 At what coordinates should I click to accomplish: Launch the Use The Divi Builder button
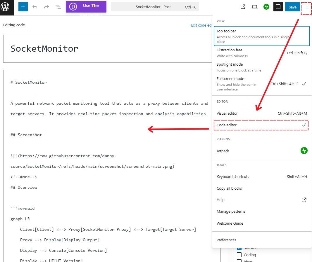[x=86, y=7]
